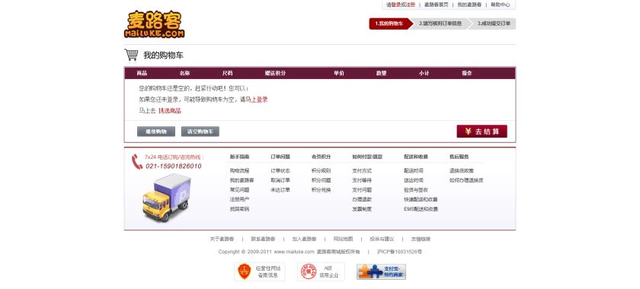The height and width of the screenshot is (289, 640).
Task: Select step 1.我的购物车
Action: (x=389, y=24)
